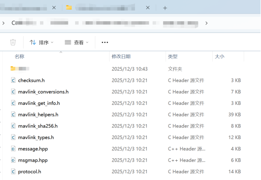
Task: Sort by 类型 column header
Action: [172, 57]
